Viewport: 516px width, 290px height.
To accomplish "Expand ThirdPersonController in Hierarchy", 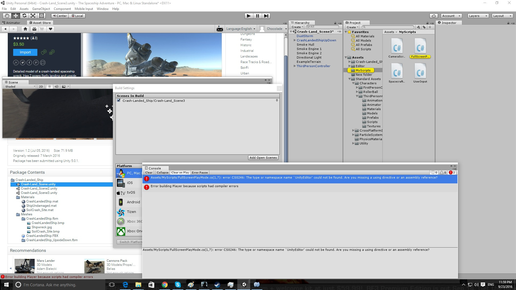I will pos(295,66).
